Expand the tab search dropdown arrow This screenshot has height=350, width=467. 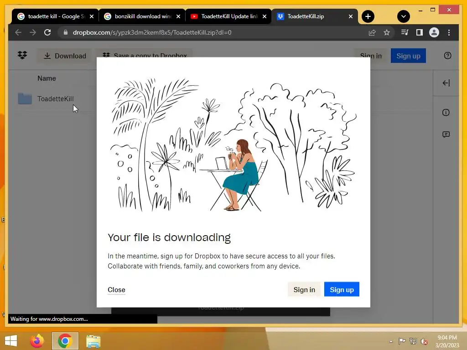403,16
